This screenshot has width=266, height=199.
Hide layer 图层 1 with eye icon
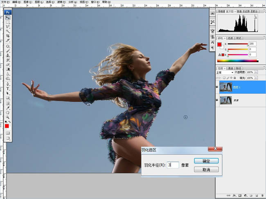[x=217, y=87]
